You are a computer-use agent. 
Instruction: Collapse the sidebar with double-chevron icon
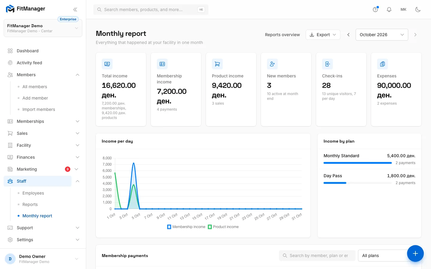click(x=75, y=10)
